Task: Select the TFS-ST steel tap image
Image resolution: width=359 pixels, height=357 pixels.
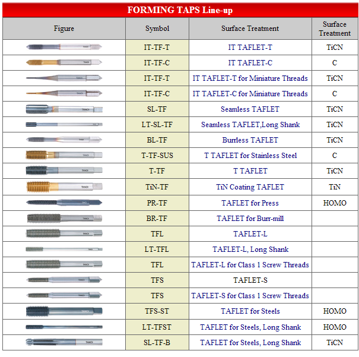Action: coord(64,311)
